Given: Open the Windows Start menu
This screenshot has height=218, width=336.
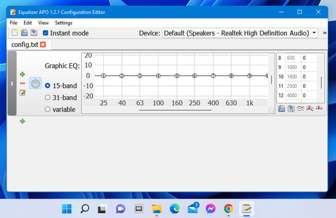Looking at the screenshot, I should 67,209.
